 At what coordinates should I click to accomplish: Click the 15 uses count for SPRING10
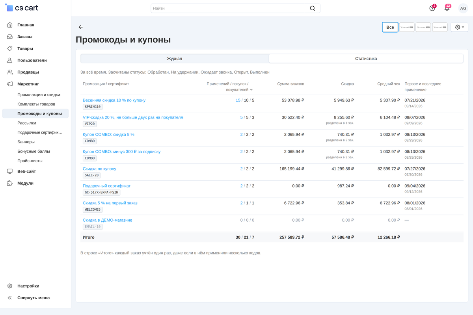[238, 100]
